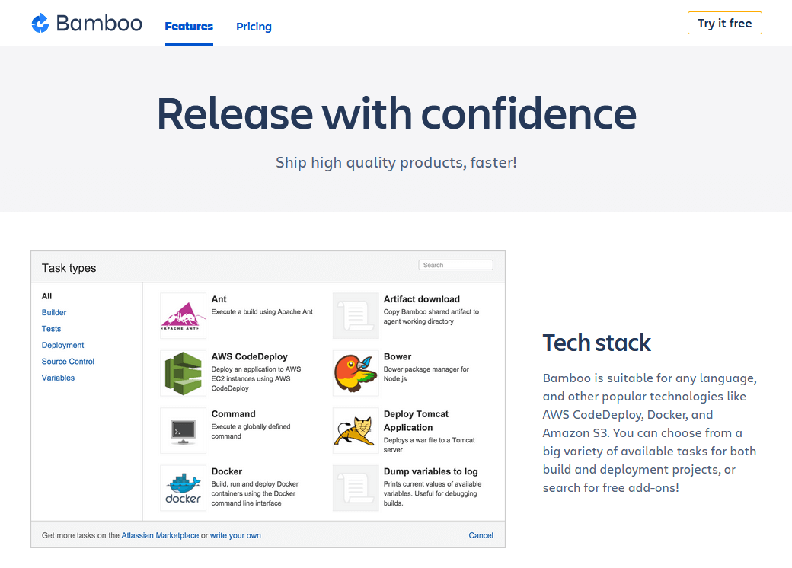
Task: Filter tasks by Deployment category
Action: 62,345
